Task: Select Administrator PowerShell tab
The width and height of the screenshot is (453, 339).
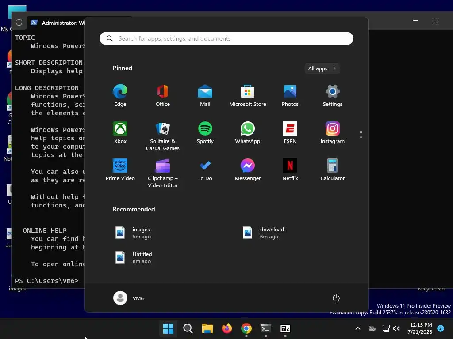Action: point(58,23)
